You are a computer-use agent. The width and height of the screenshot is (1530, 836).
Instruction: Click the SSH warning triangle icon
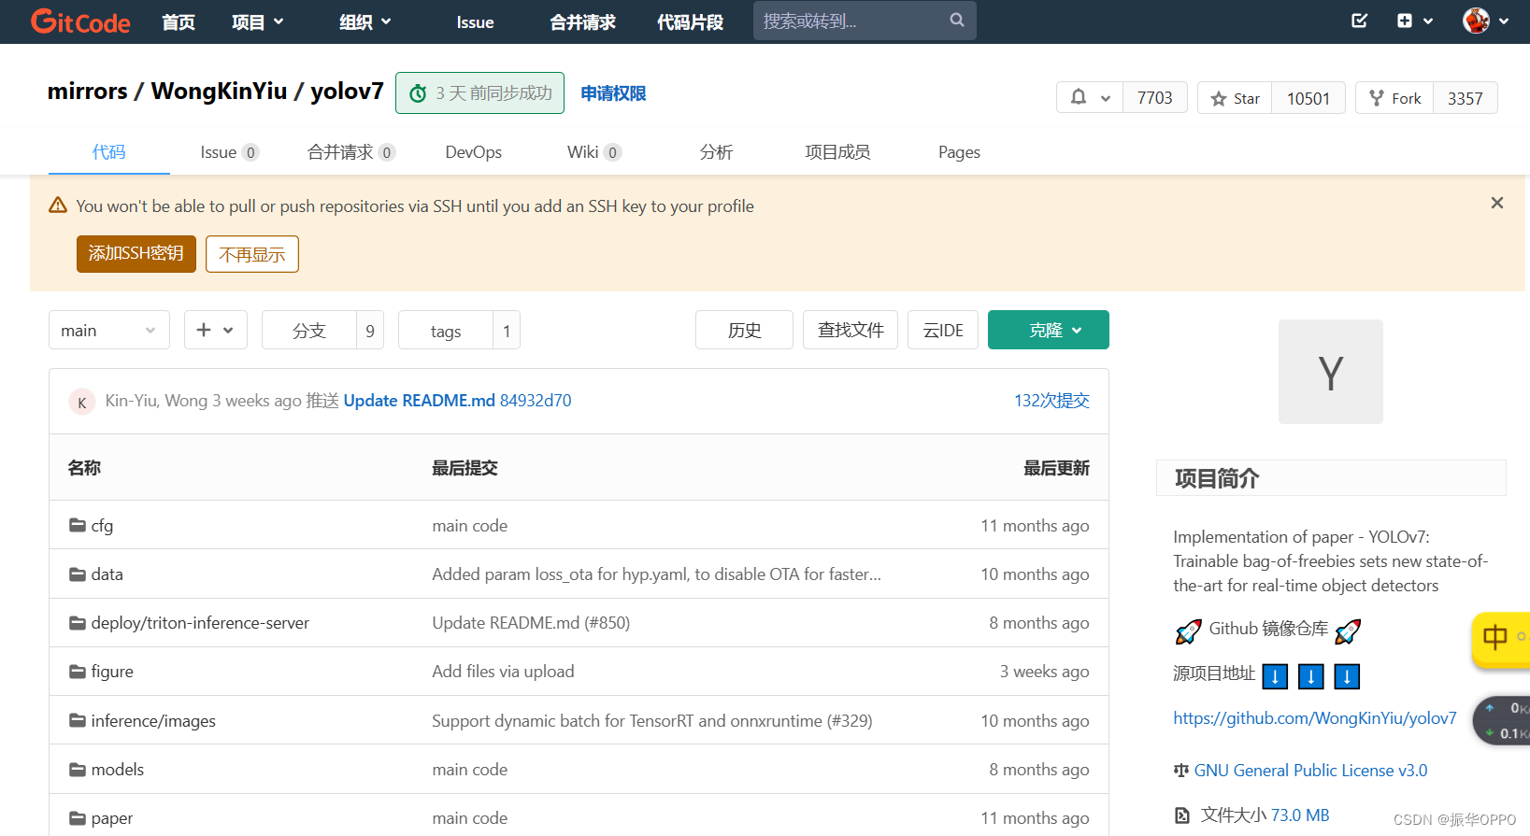pos(58,205)
